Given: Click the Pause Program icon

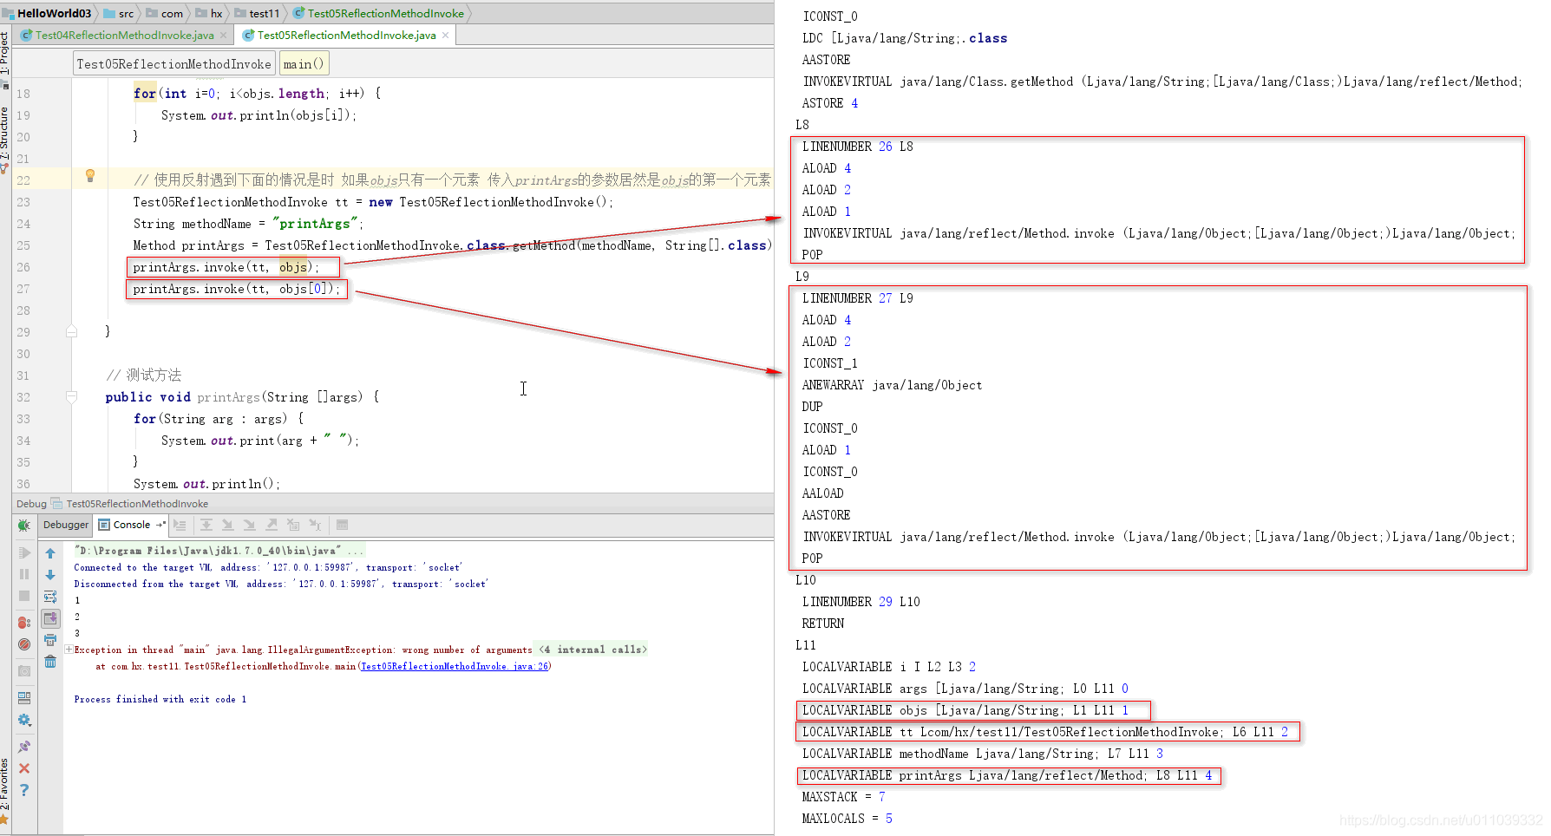Looking at the screenshot, I should point(24,574).
